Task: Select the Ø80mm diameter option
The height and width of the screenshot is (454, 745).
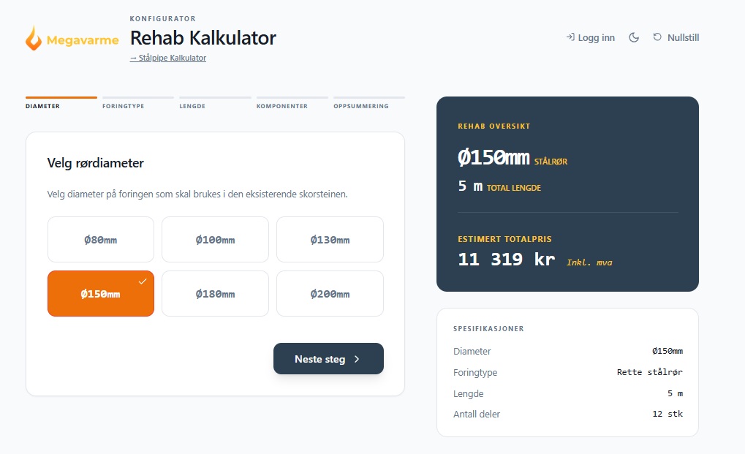Action: (101, 240)
